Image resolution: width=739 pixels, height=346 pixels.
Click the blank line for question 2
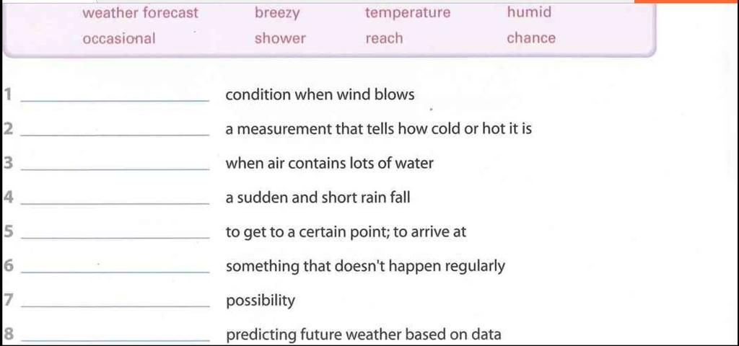click(115, 135)
